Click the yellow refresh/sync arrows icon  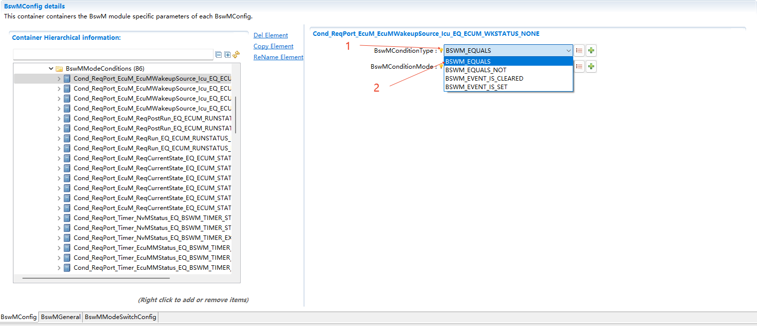(x=237, y=54)
